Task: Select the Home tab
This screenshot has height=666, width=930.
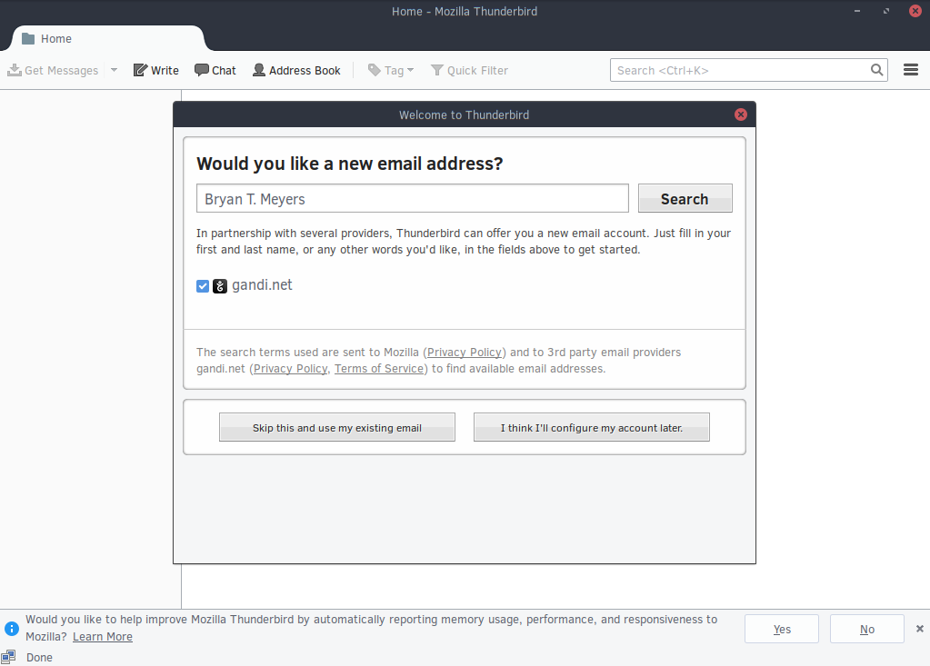Action: click(106, 38)
